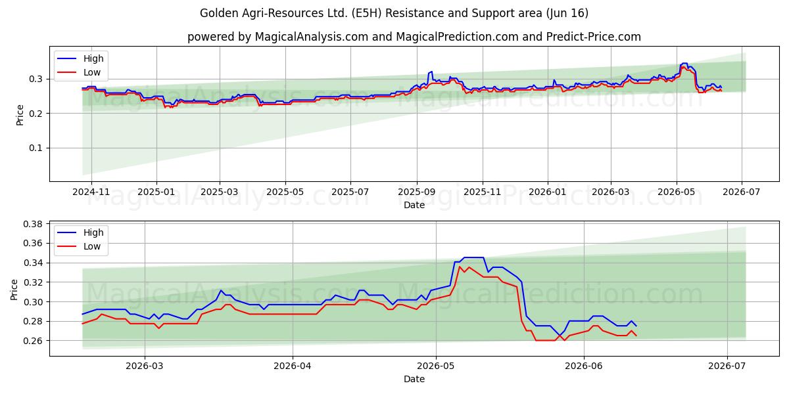Click the '0.2' y-axis tick in top chart

pyautogui.click(x=37, y=114)
